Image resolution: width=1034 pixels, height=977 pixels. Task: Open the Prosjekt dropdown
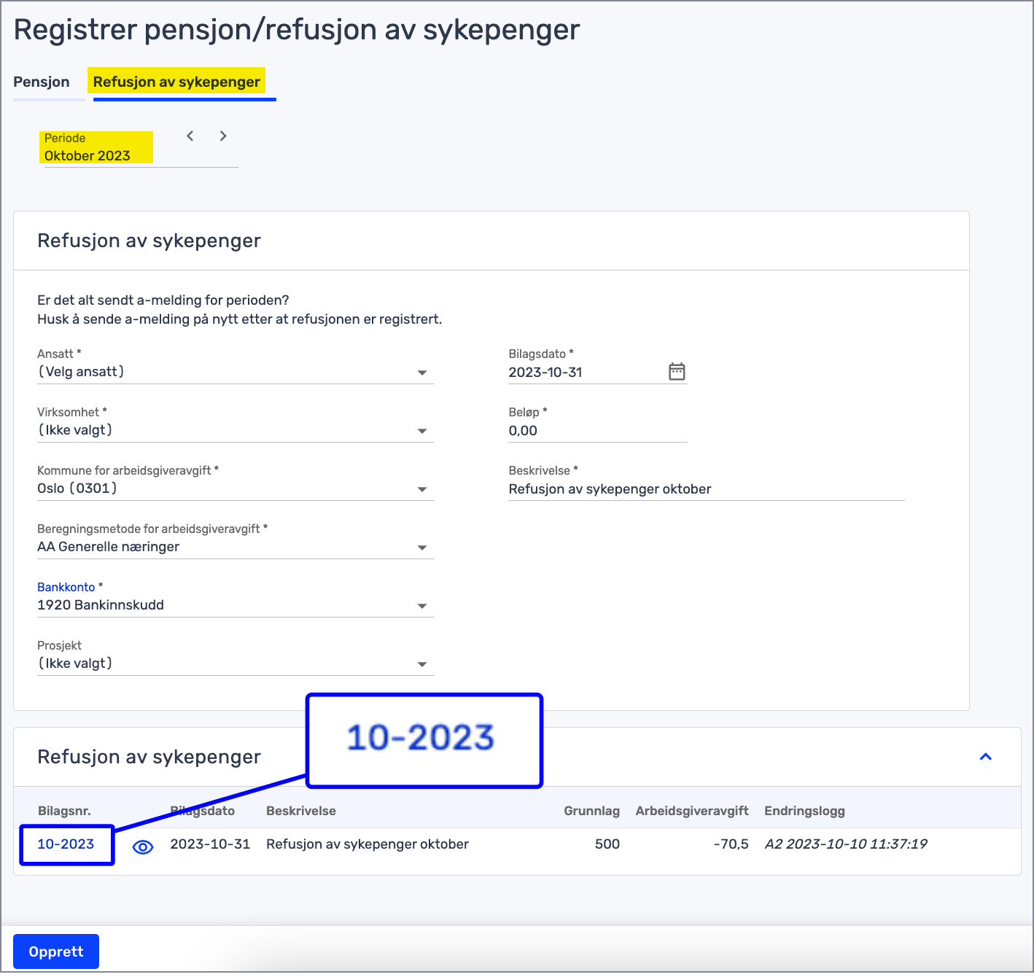(x=423, y=664)
